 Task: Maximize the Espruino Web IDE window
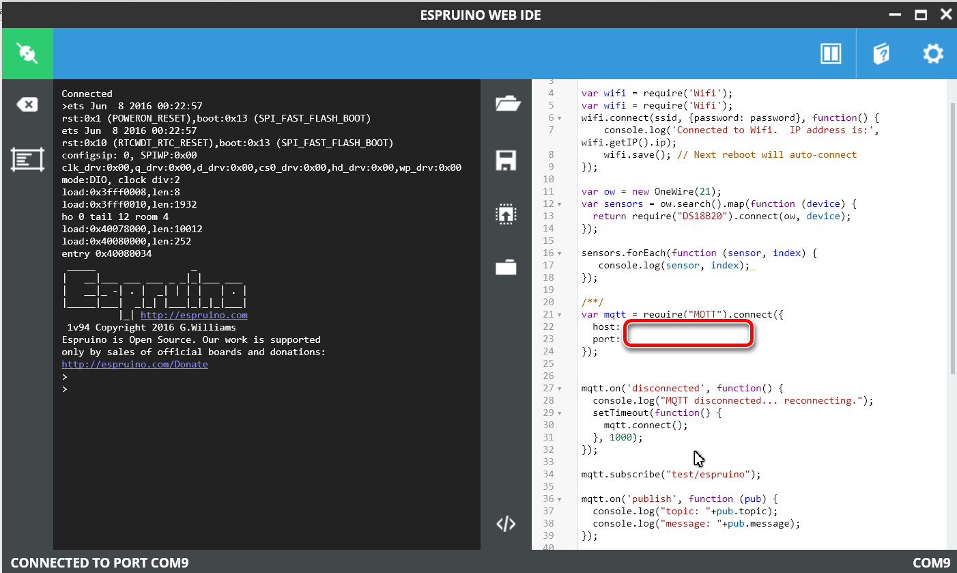[921, 14]
